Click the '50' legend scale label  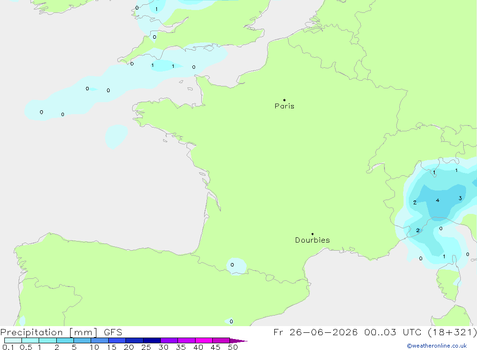point(233,347)
